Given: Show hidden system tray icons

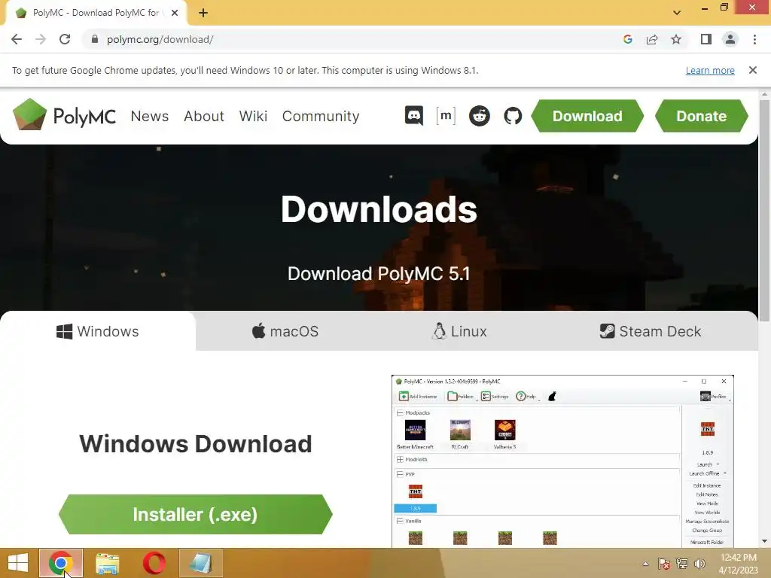Looking at the screenshot, I should click(645, 564).
